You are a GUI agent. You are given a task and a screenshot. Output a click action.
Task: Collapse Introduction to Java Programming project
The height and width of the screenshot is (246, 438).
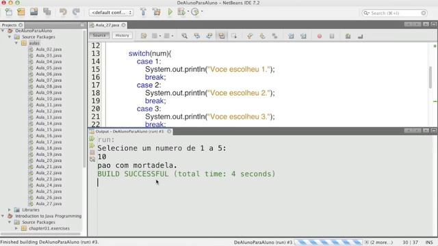pos(3,216)
